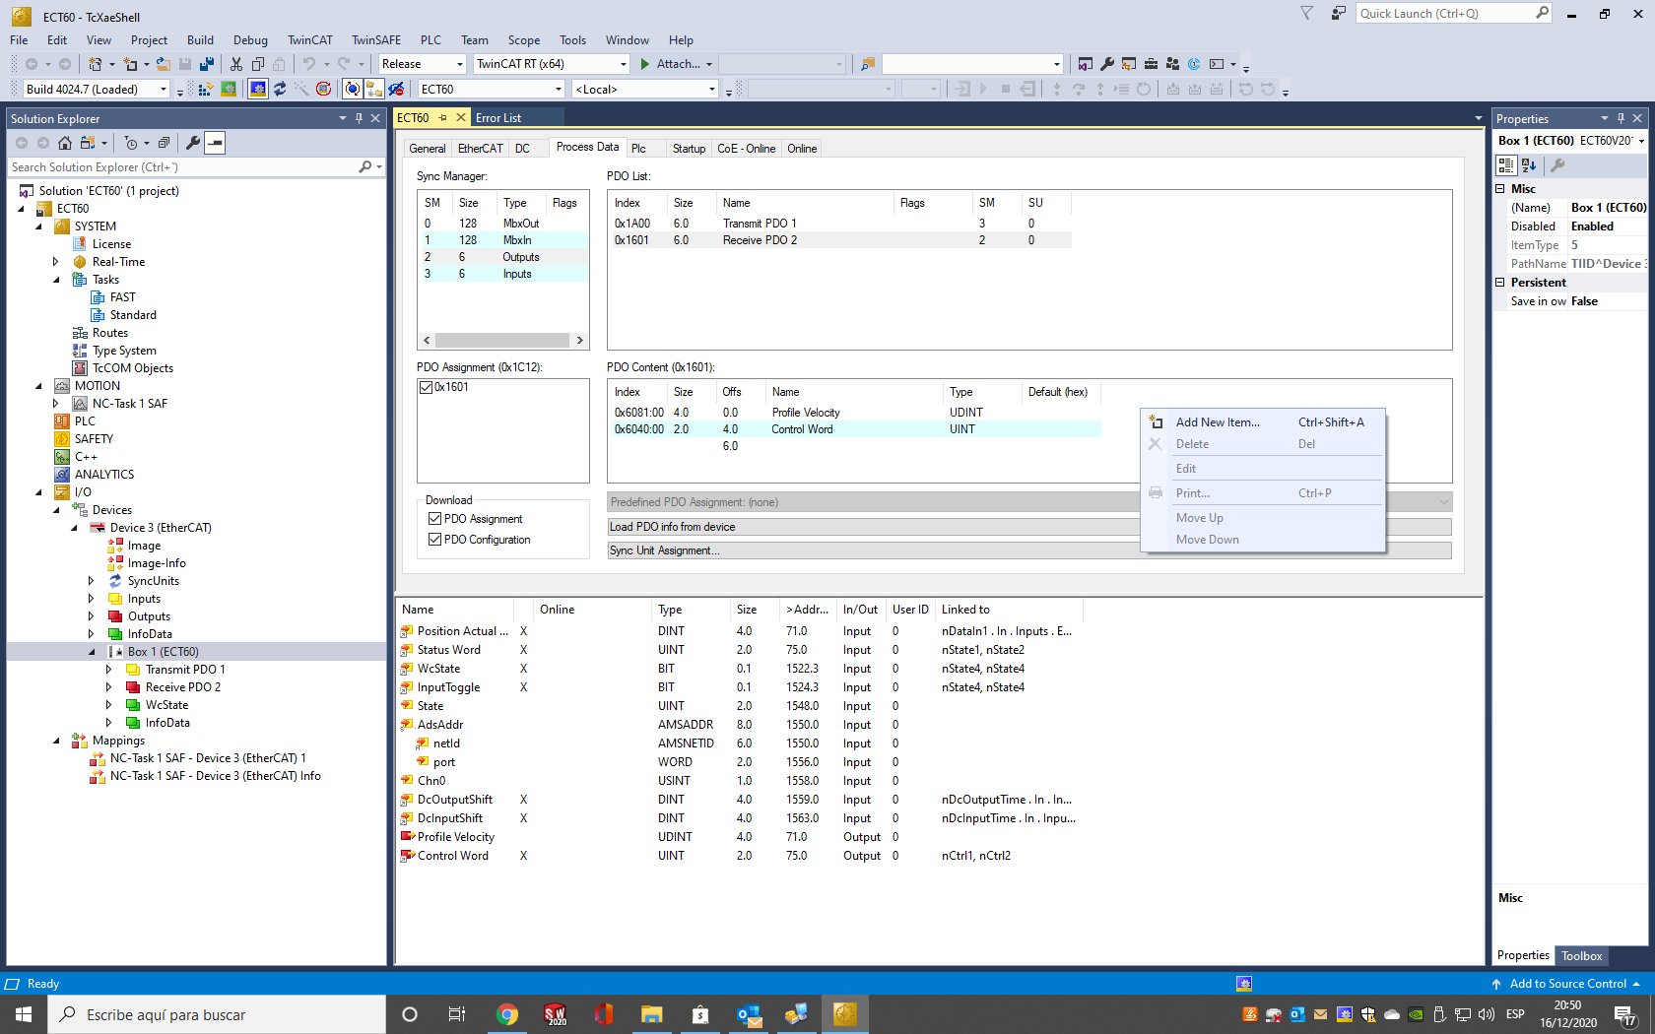Click the Sync Unit Assignment button

pyautogui.click(x=1029, y=550)
